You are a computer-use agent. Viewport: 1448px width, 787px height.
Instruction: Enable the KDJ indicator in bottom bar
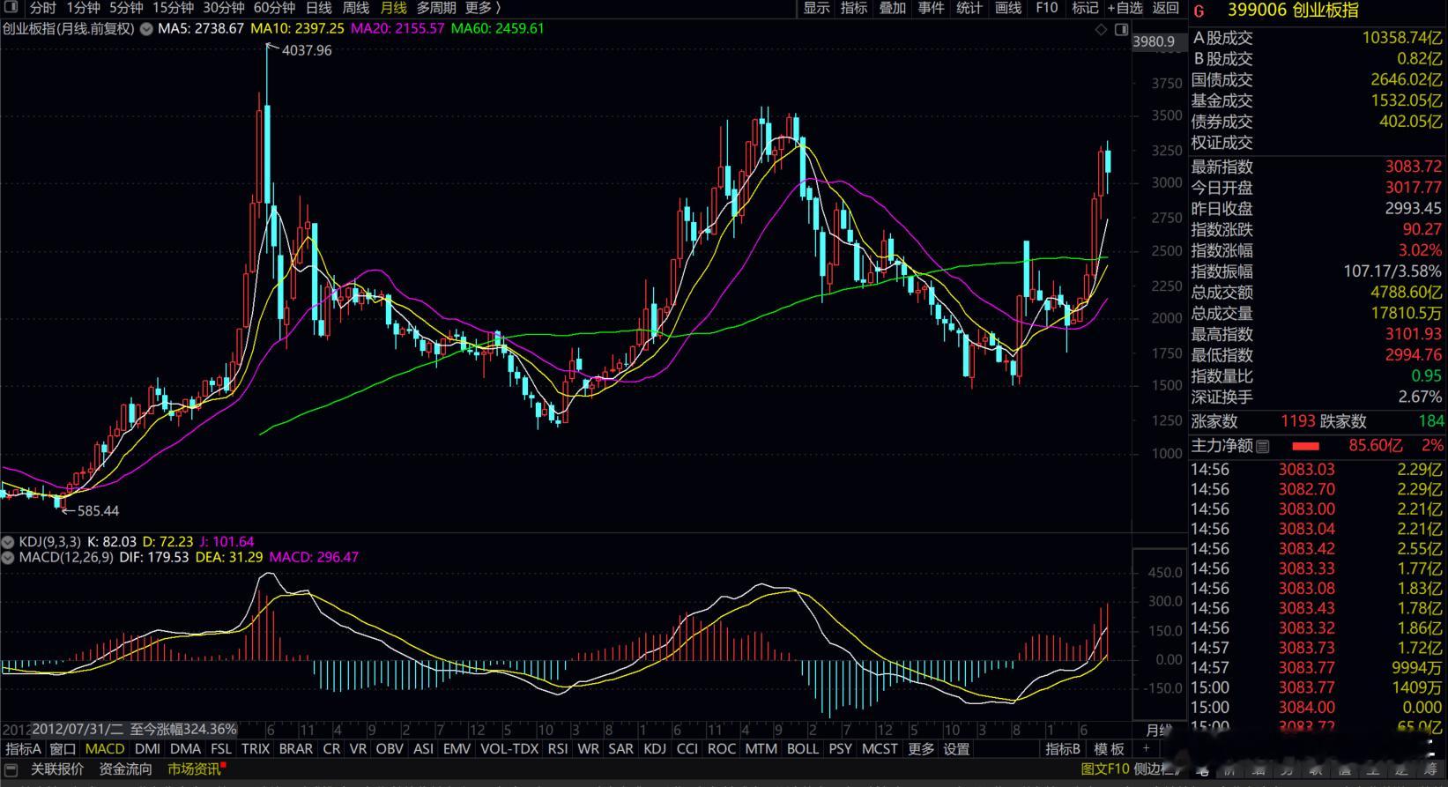(655, 749)
